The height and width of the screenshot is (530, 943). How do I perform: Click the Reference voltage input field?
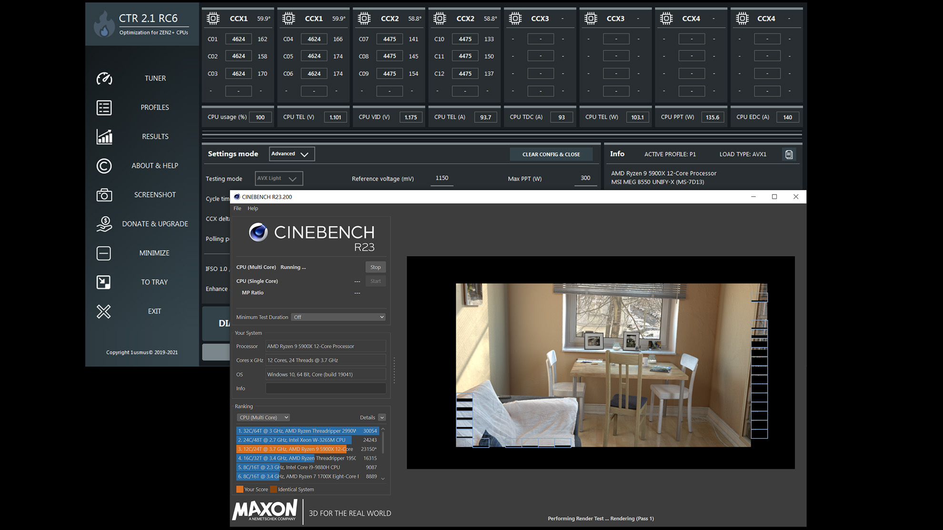pyautogui.click(x=442, y=178)
